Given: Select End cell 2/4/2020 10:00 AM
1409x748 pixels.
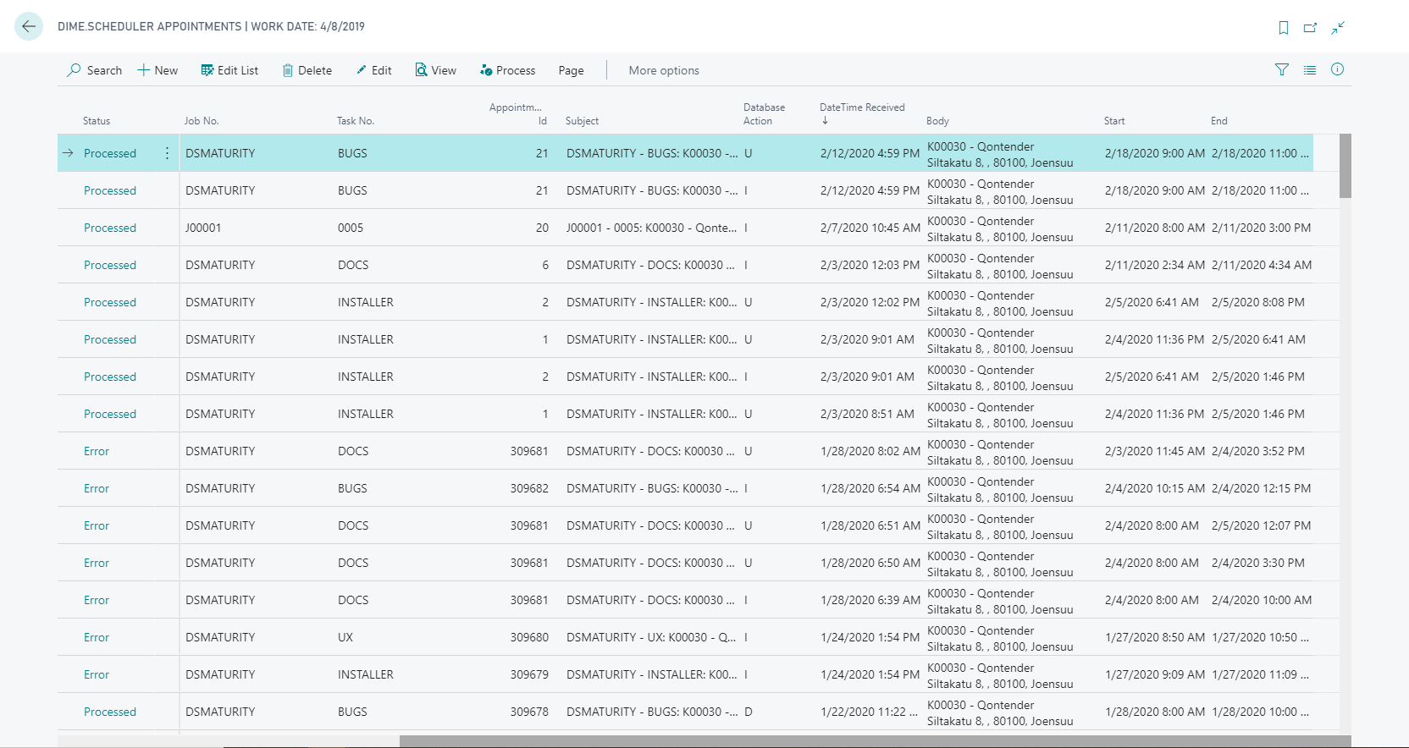Looking at the screenshot, I should tap(1261, 600).
